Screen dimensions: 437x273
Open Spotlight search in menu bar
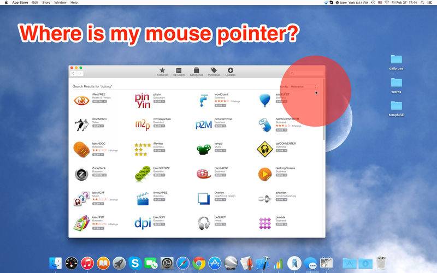422,3
